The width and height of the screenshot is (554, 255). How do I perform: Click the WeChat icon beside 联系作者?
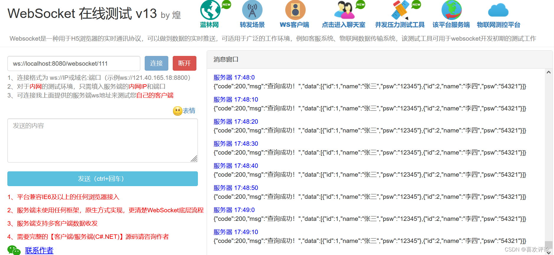(x=14, y=250)
